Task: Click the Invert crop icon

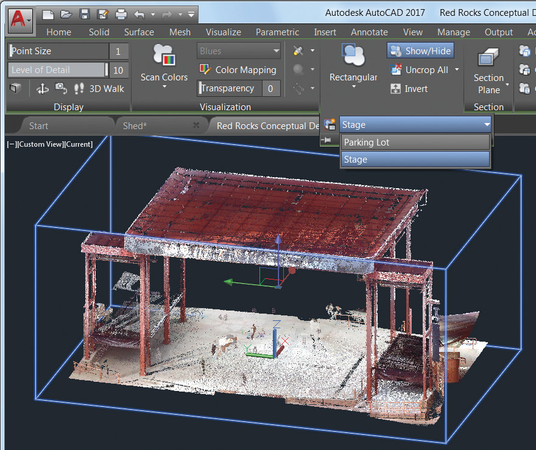Action: (x=409, y=89)
